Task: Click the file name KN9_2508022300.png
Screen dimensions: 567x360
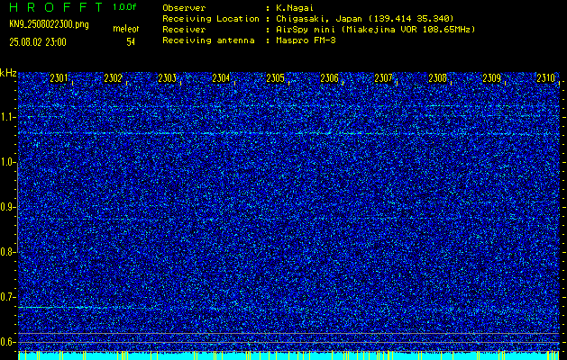Action: 49,25
